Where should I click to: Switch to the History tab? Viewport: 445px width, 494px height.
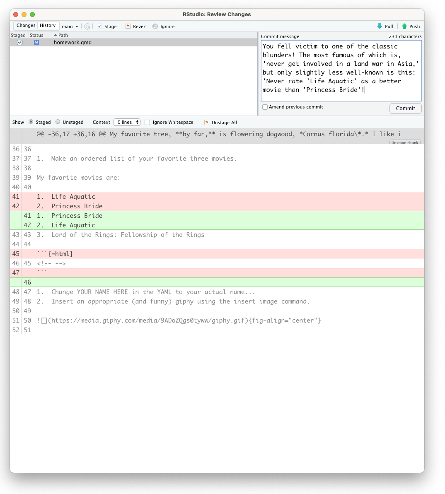point(48,25)
